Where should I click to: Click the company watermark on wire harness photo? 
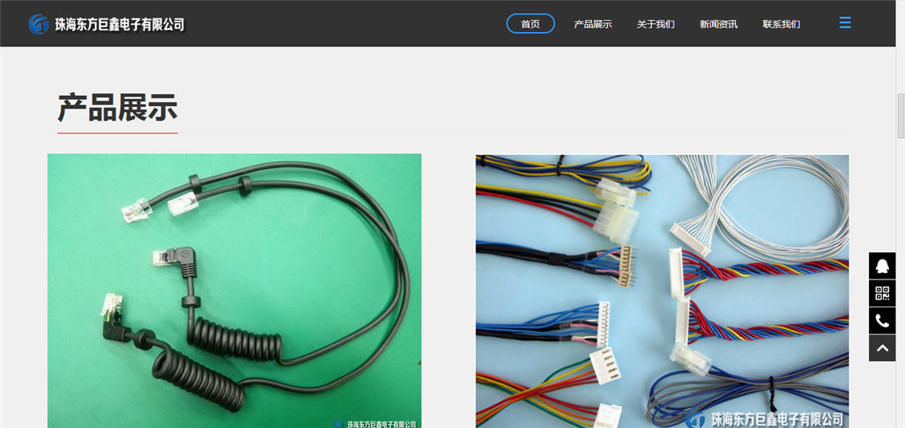coord(765,418)
